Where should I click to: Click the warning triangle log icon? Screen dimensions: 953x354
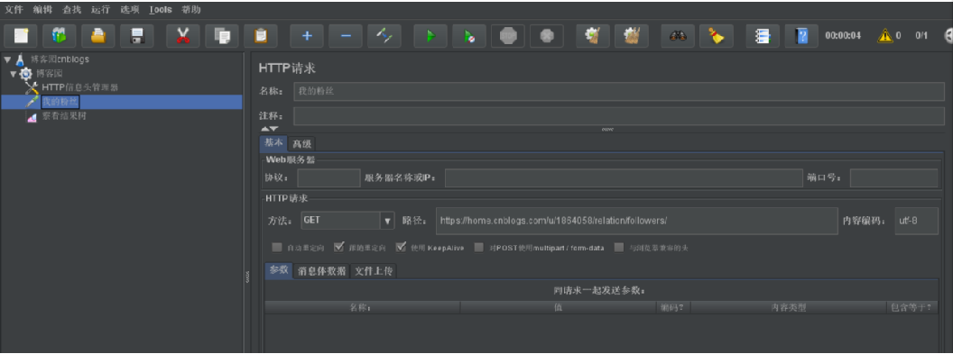pyautogui.click(x=885, y=36)
